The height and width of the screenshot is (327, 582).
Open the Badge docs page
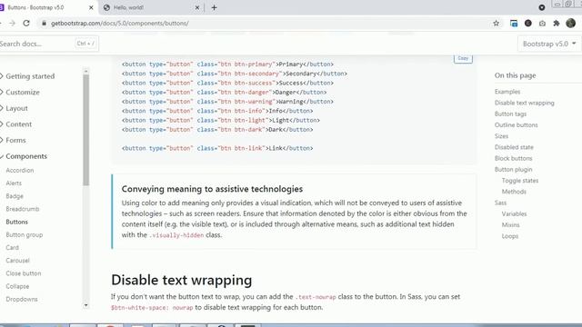pos(15,196)
